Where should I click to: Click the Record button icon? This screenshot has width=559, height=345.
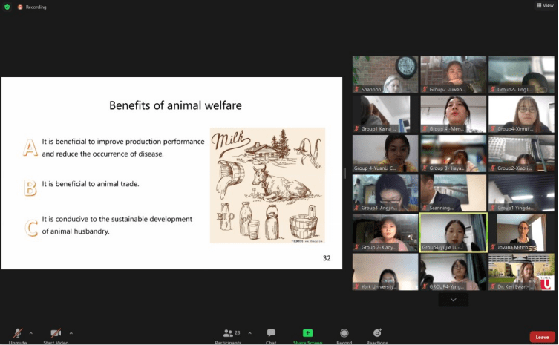pos(344,335)
